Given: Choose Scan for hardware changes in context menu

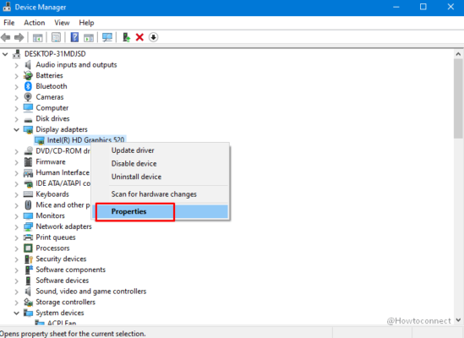Looking at the screenshot, I should (160, 194).
